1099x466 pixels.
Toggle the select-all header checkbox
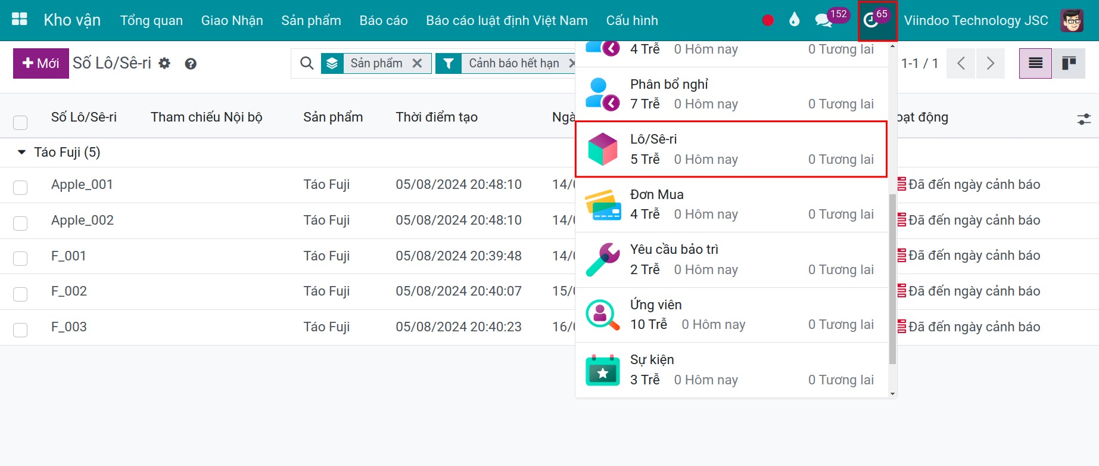pyautogui.click(x=20, y=123)
